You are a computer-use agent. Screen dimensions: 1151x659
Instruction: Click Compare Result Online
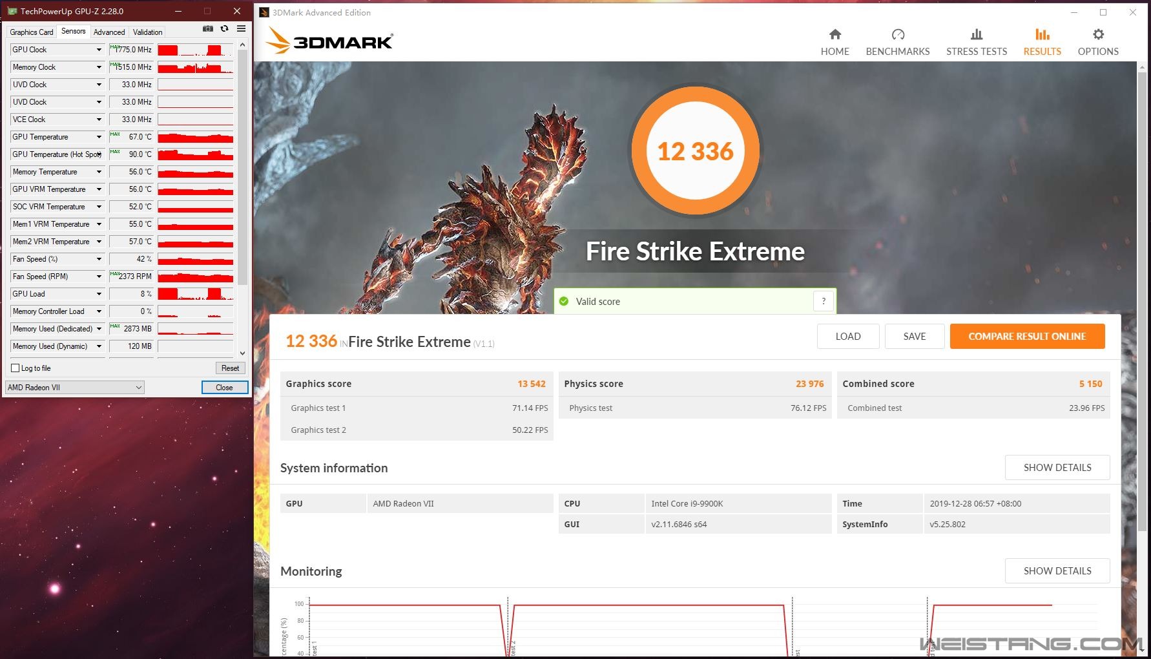(1027, 337)
